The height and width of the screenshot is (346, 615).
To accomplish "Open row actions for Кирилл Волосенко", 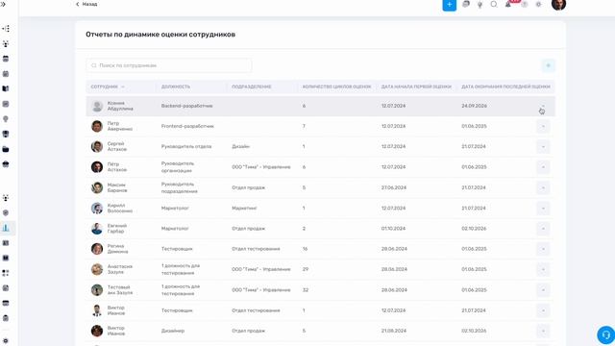I will [x=543, y=209].
